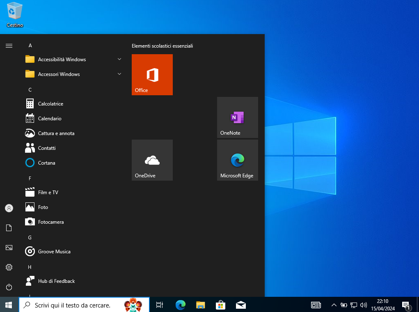Click the Power button in Start sidebar
The width and height of the screenshot is (419, 312).
pyautogui.click(x=9, y=287)
